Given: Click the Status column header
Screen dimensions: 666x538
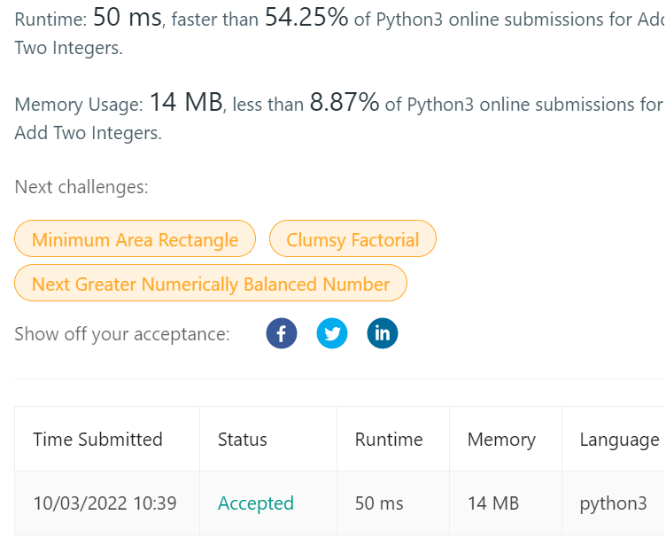Looking at the screenshot, I should pyautogui.click(x=243, y=440).
